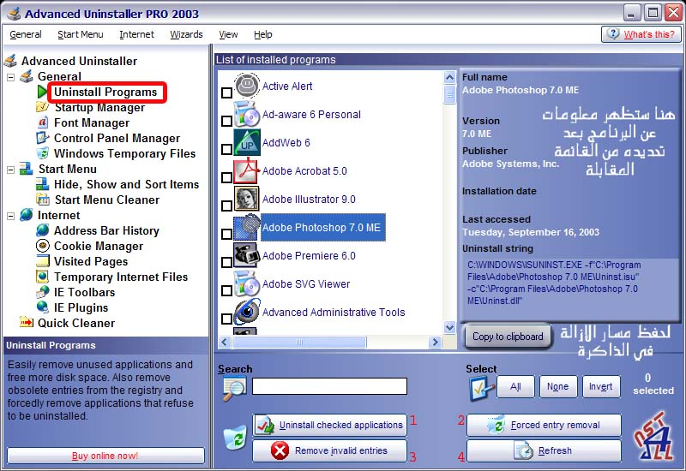The image size is (686, 471).
Task: Click the What's this? help button
Action: 641,34
